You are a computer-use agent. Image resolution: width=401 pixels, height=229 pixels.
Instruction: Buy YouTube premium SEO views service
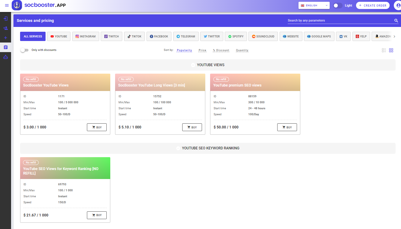click(x=287, y=127)
